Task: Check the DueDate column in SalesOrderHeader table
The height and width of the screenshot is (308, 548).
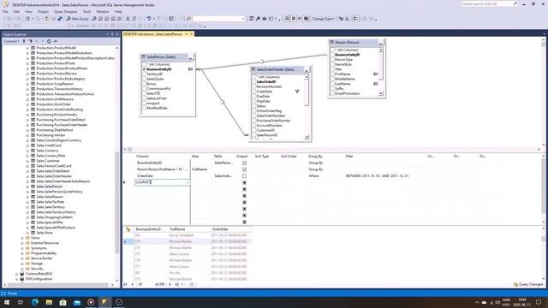Action: pyautogui.click(x=254, y=97)
